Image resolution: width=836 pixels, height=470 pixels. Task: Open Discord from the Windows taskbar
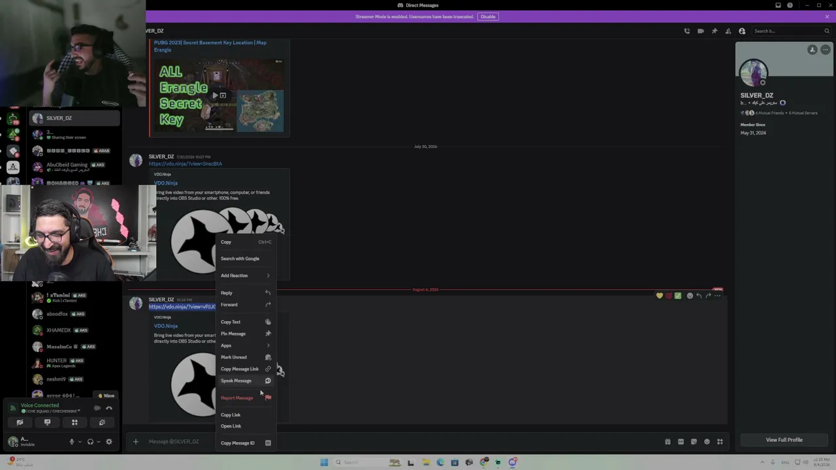click(x=513, y=462)
